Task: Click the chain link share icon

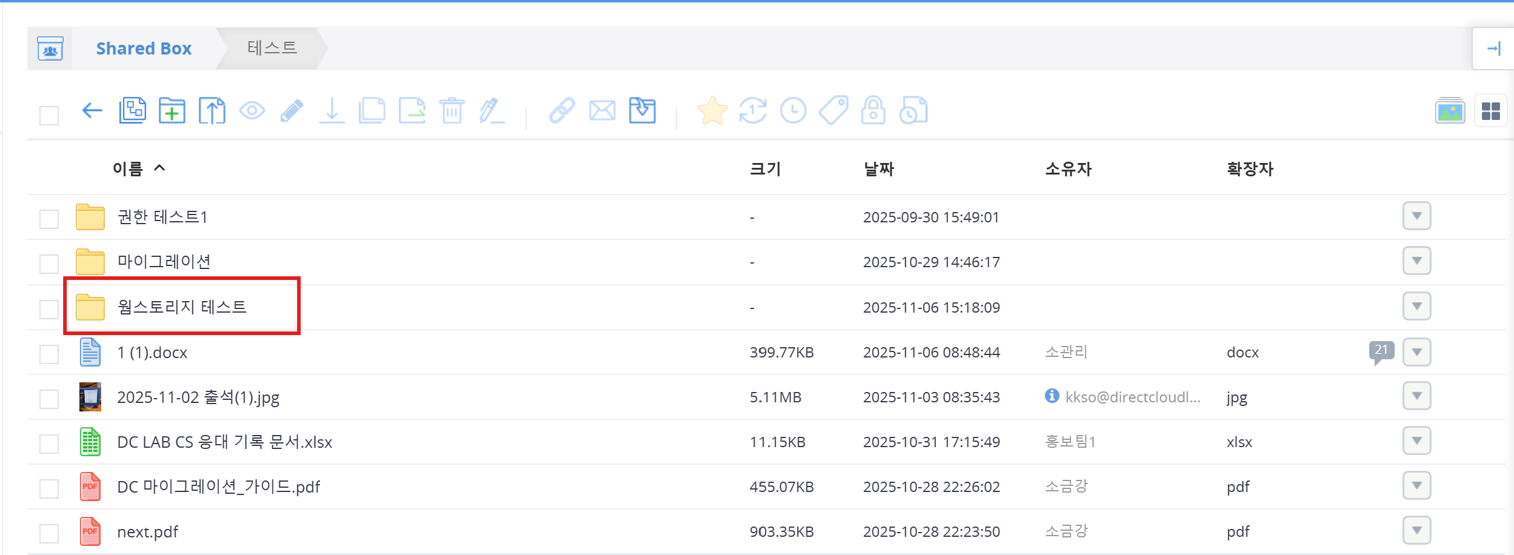Action: click(x=562, y=111)
